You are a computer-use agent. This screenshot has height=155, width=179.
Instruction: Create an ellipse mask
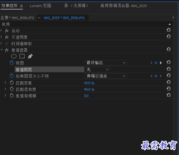(x=14, y=56)
